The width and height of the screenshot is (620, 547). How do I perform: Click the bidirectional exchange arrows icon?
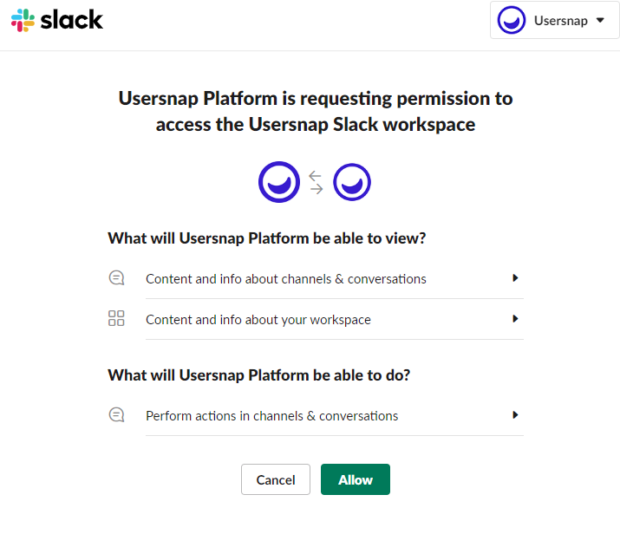pos(316,182)
